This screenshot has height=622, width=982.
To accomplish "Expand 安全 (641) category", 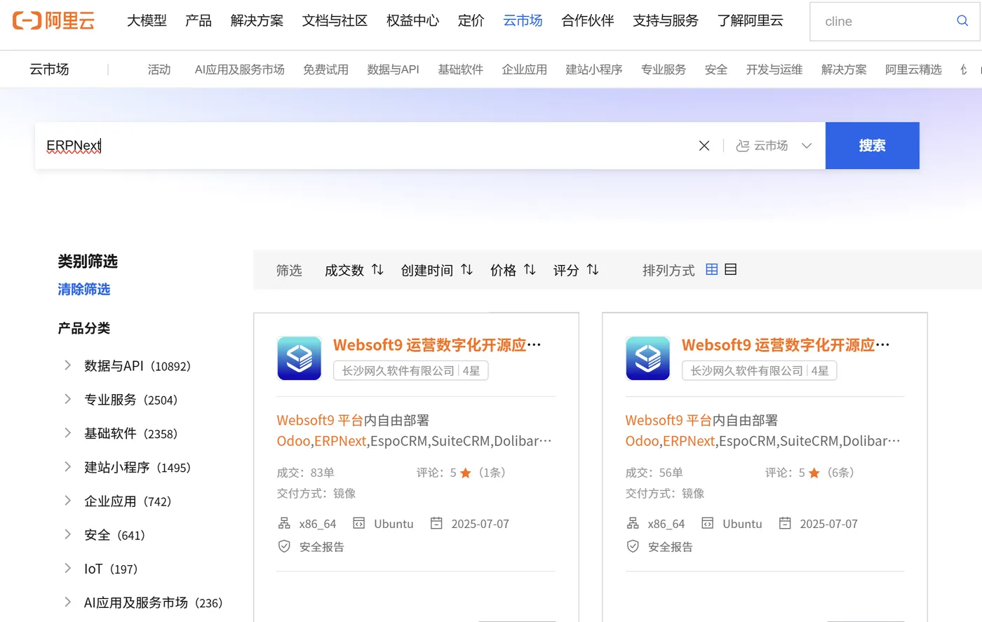I will (x=68, y=534).
